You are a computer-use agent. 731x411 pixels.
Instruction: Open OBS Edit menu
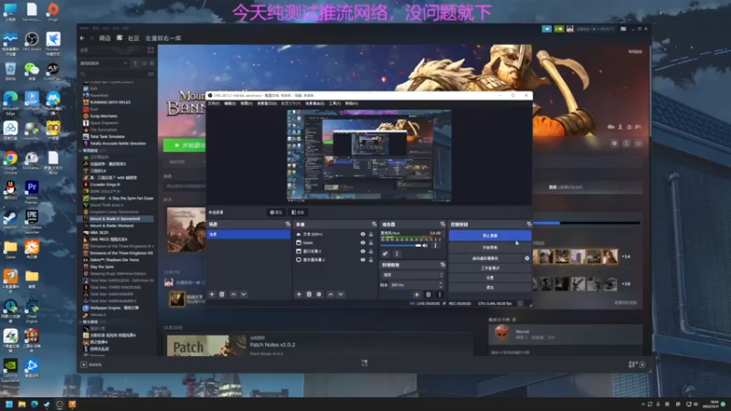pos(230,103)
